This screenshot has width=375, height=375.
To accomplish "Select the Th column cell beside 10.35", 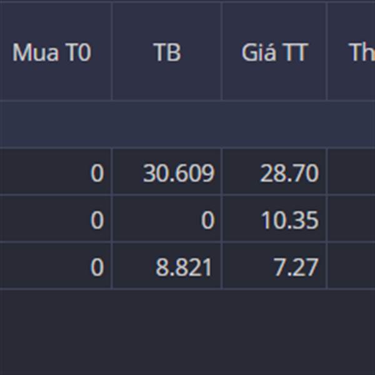I will pos(351,221).
